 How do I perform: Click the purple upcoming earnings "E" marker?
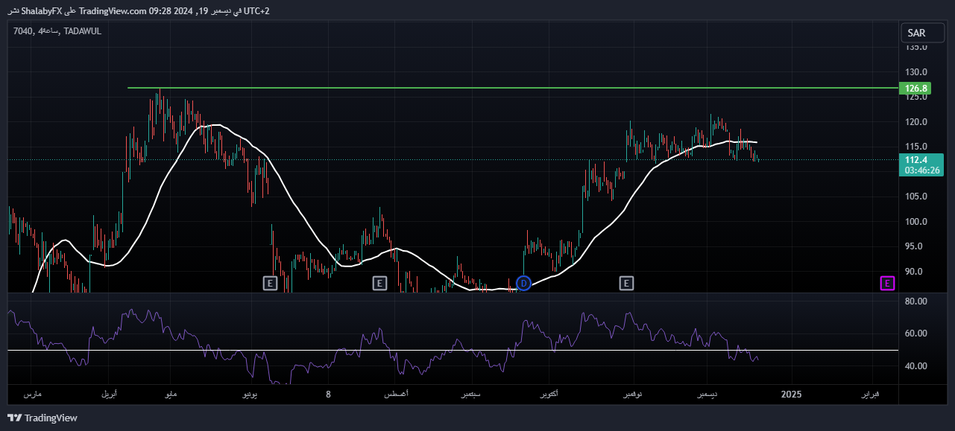pyautogui.click(x=886, y=284)
